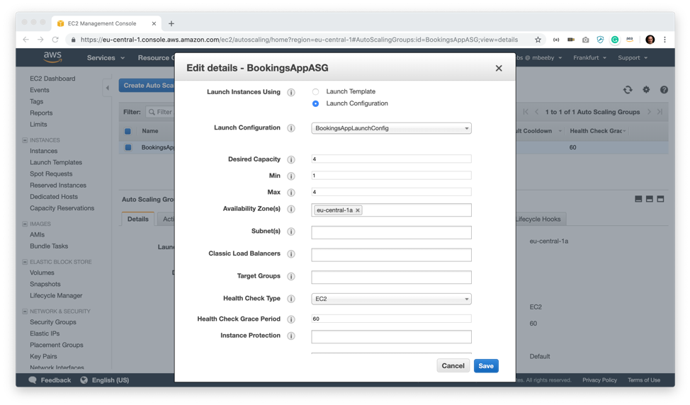Click info icon for Target Groups
The image size is (690, 405).
click(291, 276)
